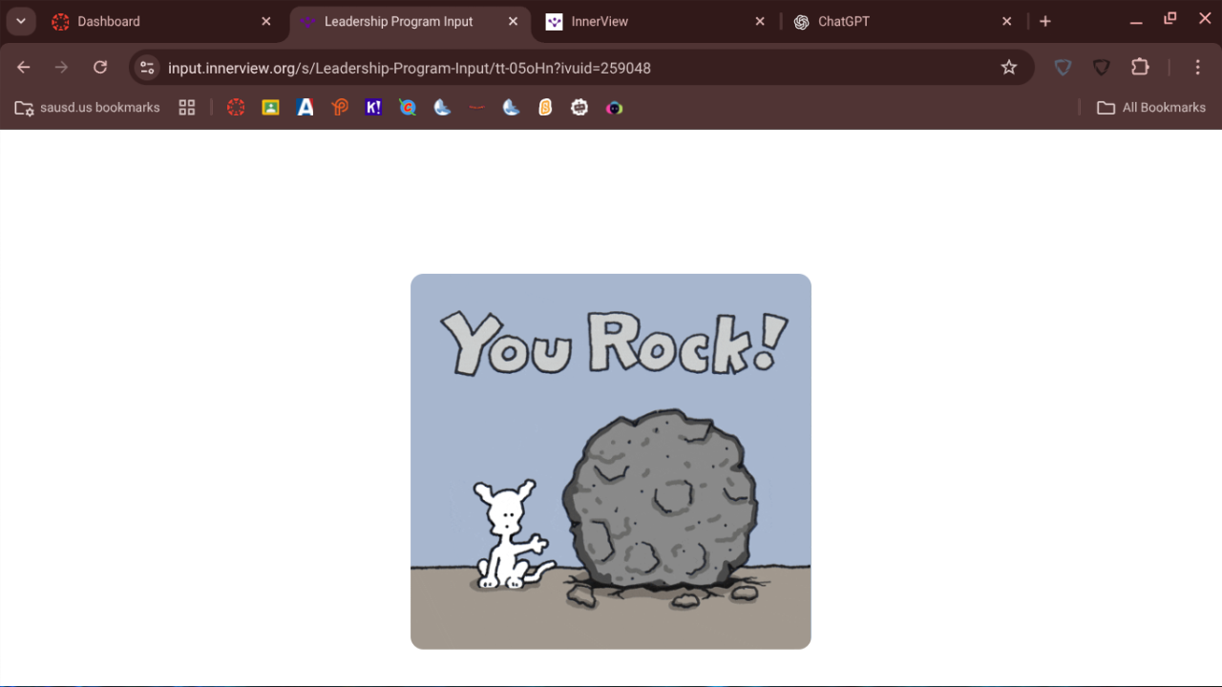Open the moon bookmark beside the orange B
This screenshot has height=687, width=1222.
coord(511,108)
